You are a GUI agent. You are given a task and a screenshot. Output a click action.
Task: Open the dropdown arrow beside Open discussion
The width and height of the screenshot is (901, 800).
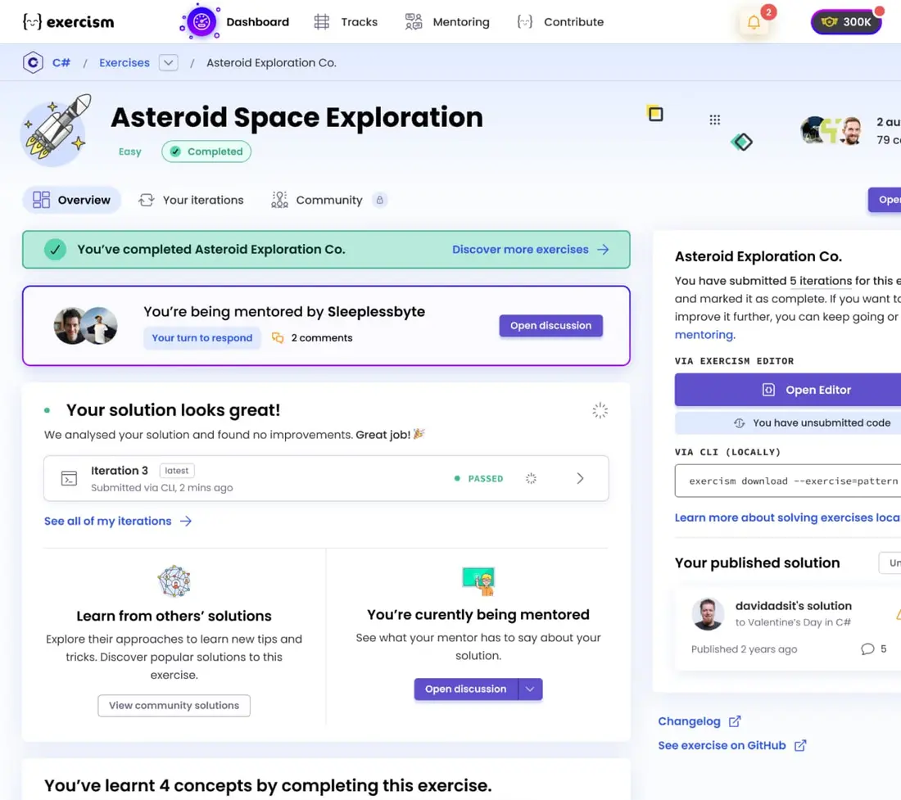(x=530, y=689)
